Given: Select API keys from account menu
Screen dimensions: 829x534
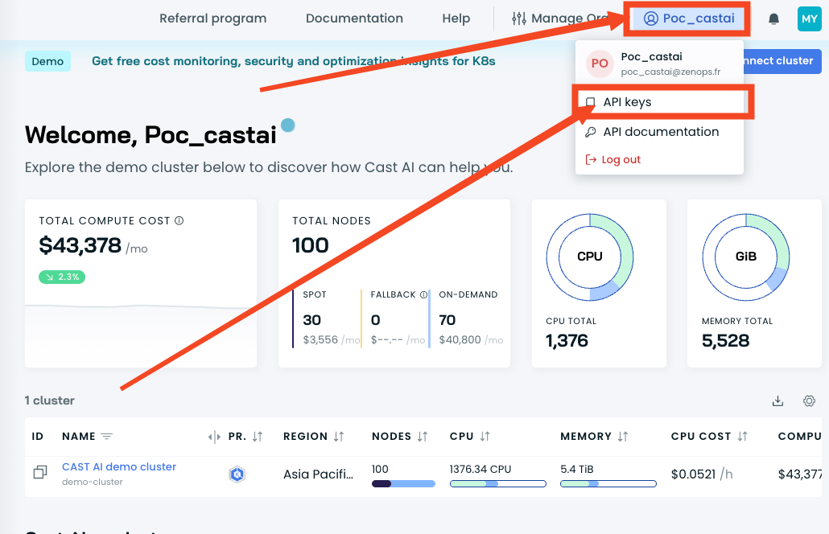Looking at the screenshot, I should point(627,102).
